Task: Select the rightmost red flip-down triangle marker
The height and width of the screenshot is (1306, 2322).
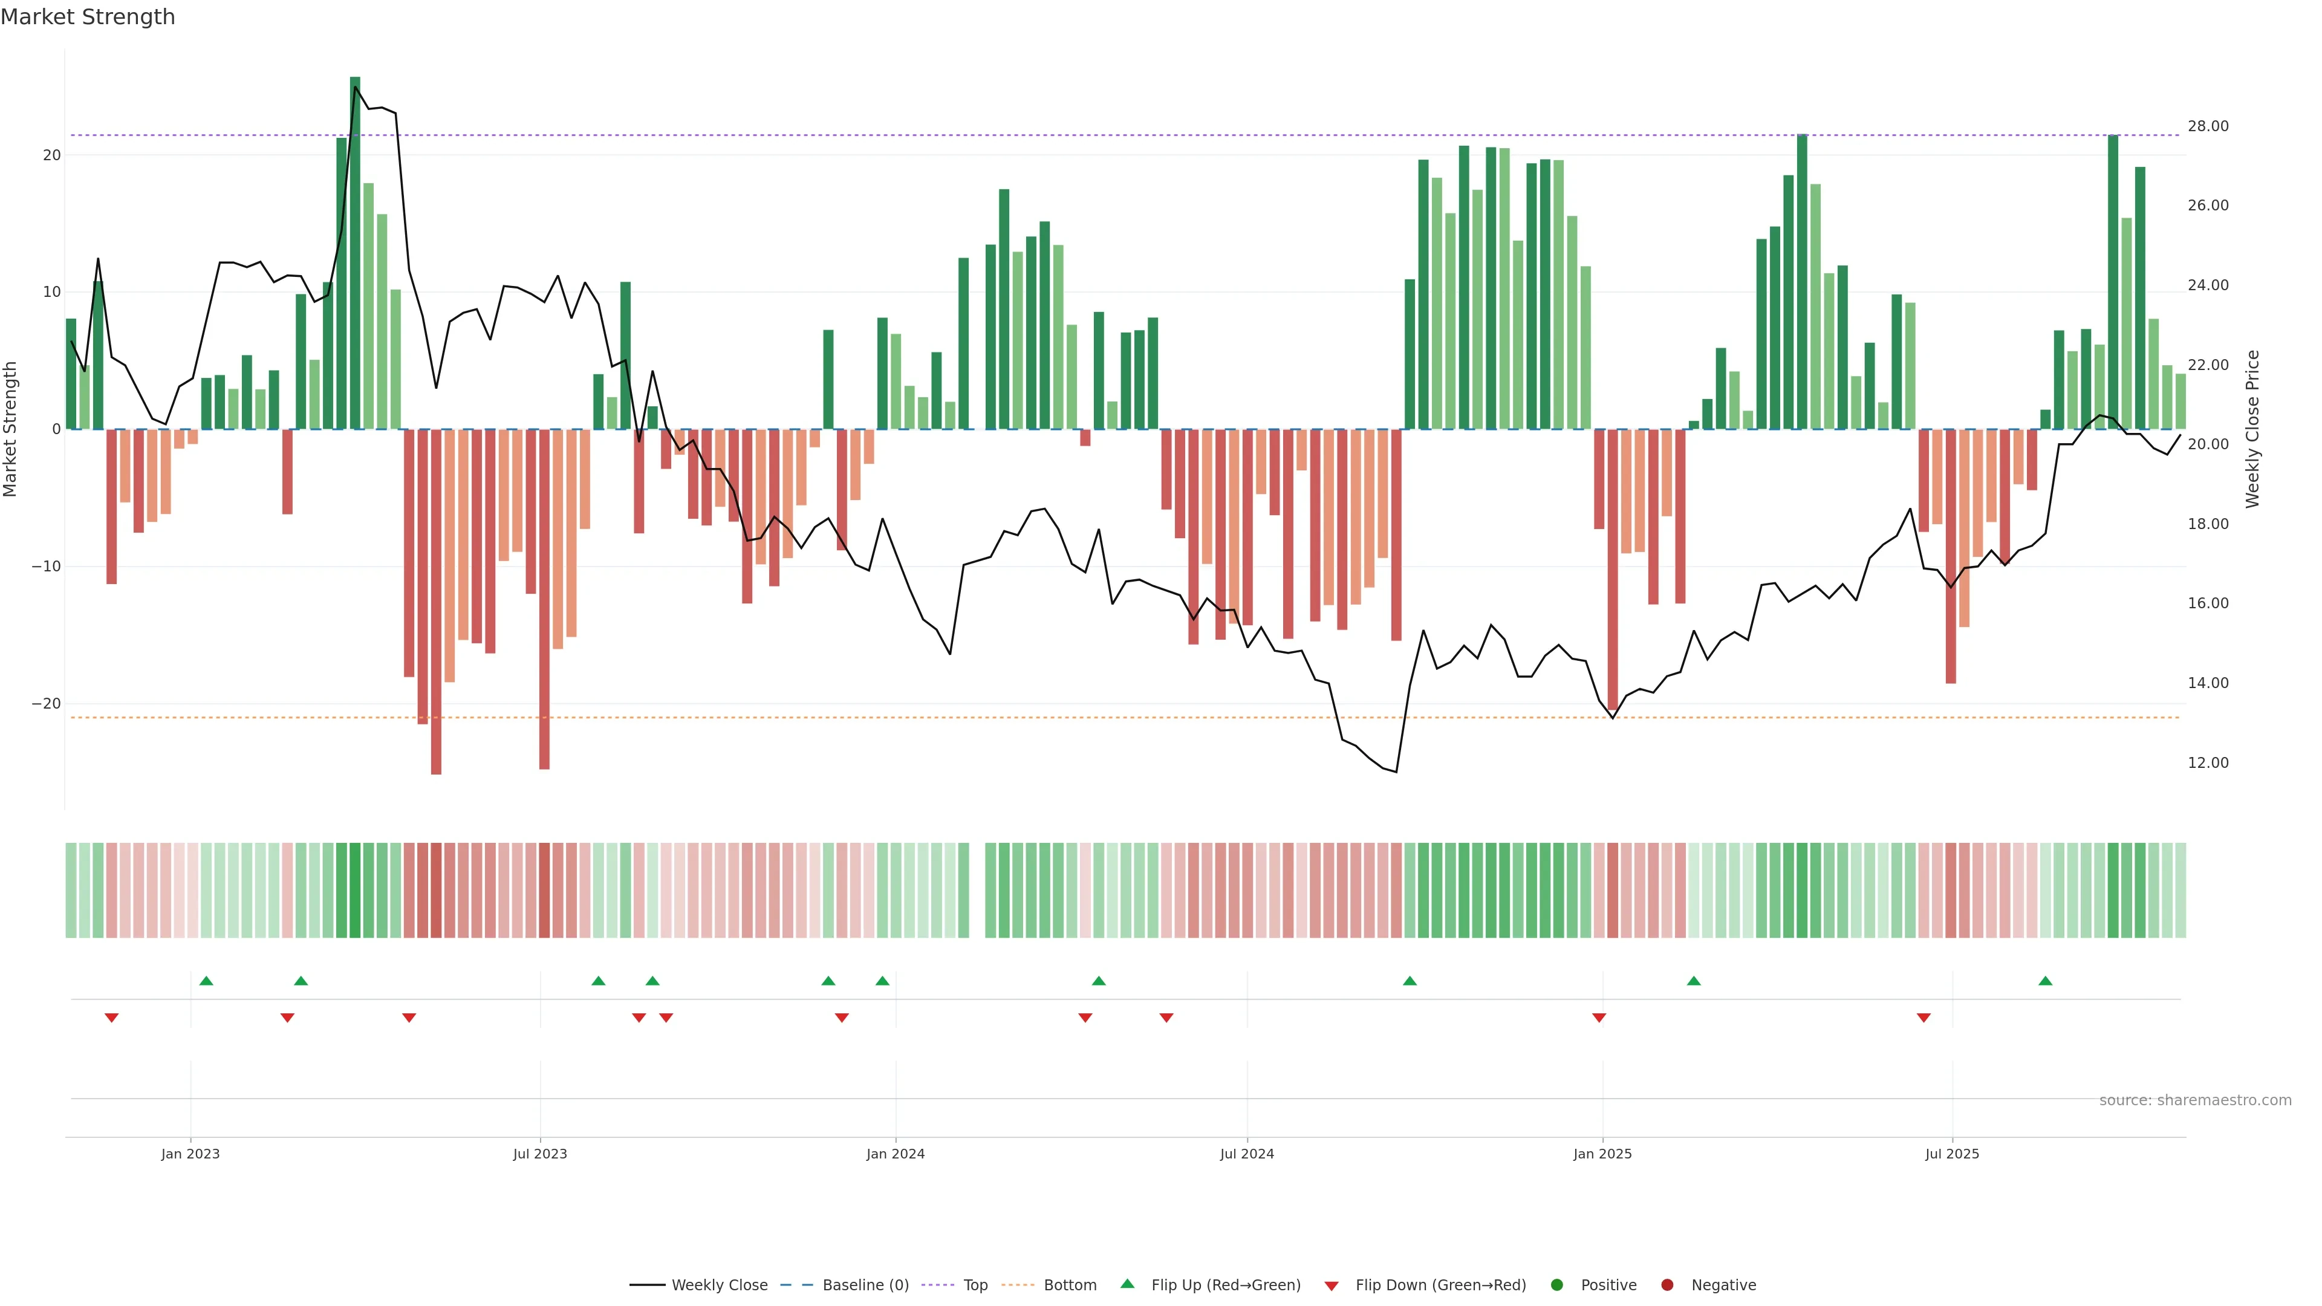Action: 1924,1018
